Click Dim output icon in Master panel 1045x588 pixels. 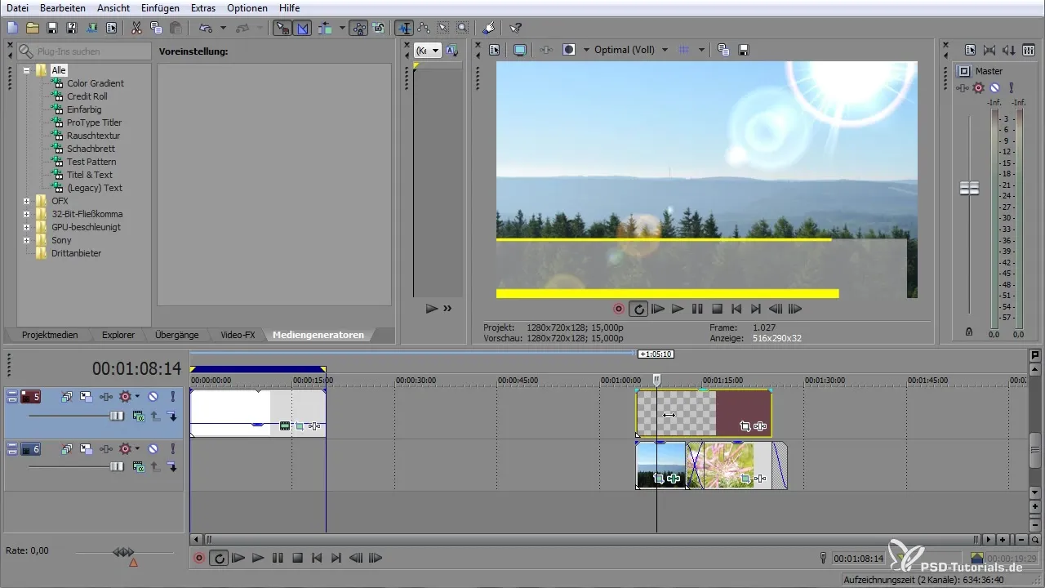pyautogui.click(x=1009, y=50)
